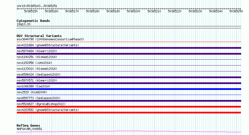
Task: Click the purple bar under nsv5970571
Action: [129, 83]
